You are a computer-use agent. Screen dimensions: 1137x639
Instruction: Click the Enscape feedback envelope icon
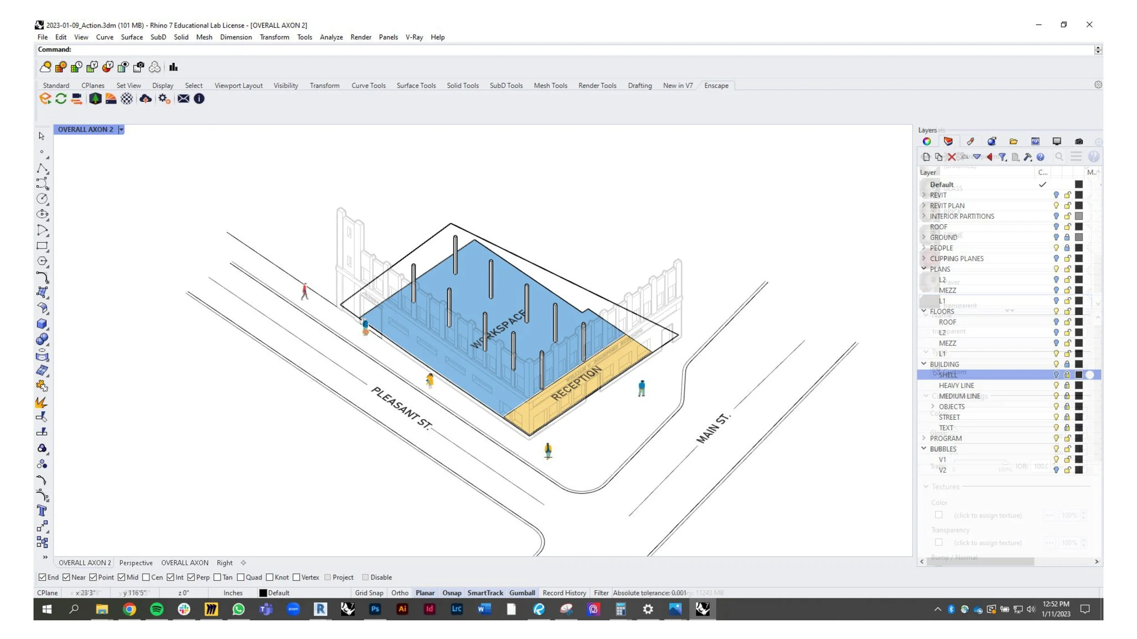[183, 99]
